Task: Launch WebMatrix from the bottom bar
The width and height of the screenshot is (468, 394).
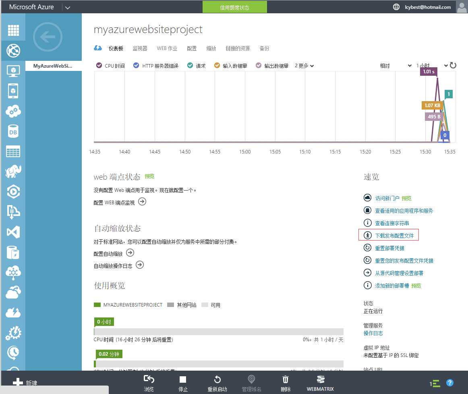Action: (x=320, y=383)
